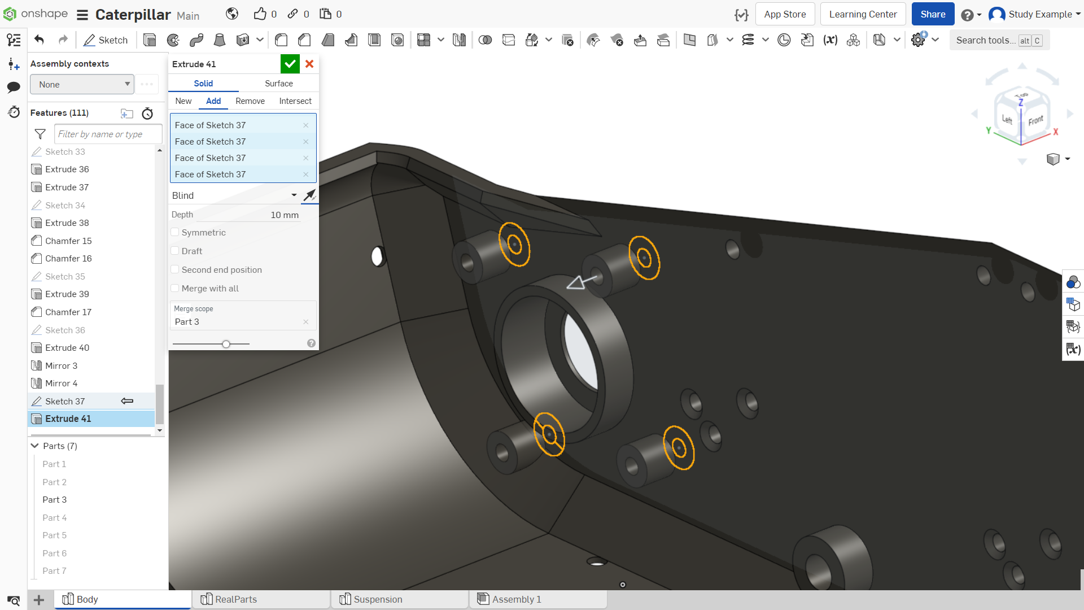Image resolution: width=1084 pixels, height=610 pixels.
Task: Start a new Sketch
Action: click(106, 40)
